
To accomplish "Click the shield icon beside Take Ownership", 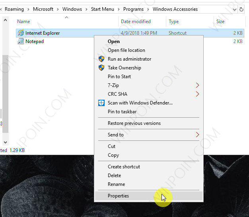I will pyautogui.click(x=101, y=68).
